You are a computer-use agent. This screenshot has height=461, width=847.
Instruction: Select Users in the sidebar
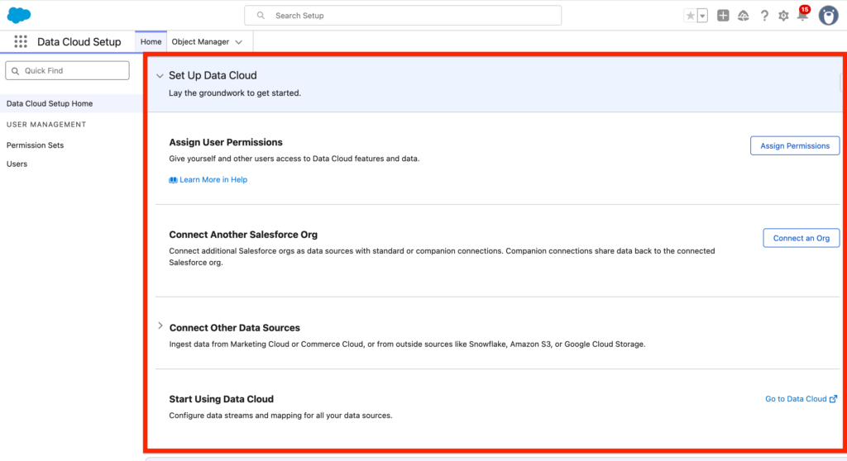coord(17,164)
